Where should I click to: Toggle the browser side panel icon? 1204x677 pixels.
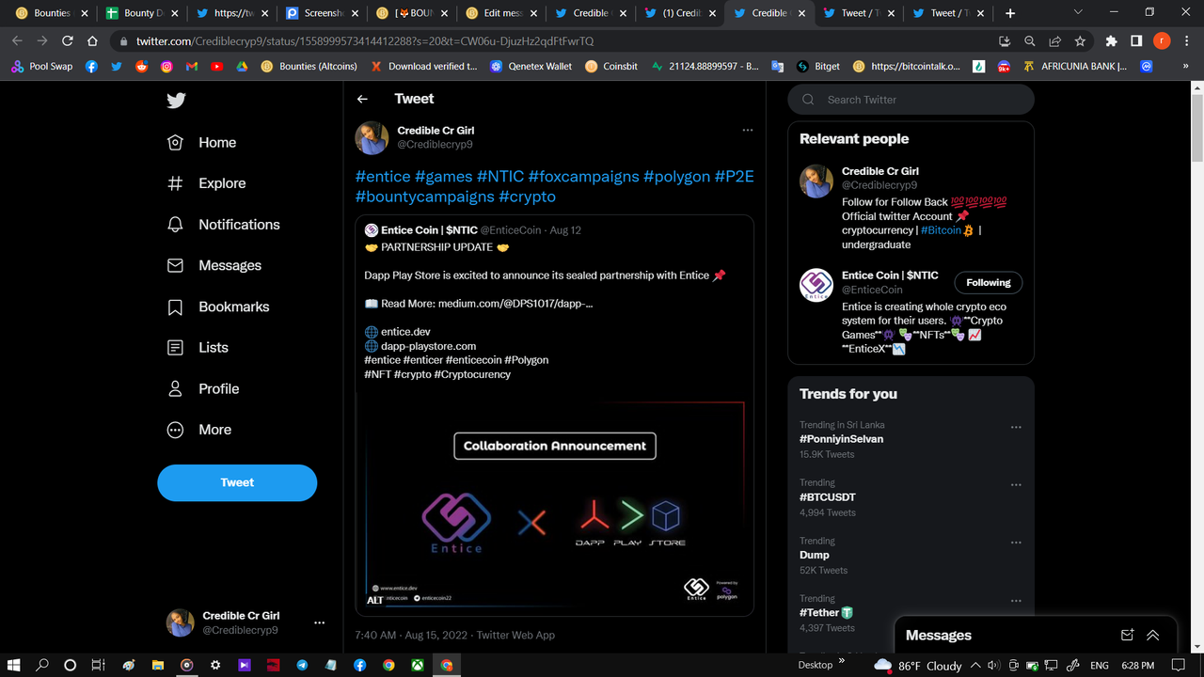pos(1136,41)
